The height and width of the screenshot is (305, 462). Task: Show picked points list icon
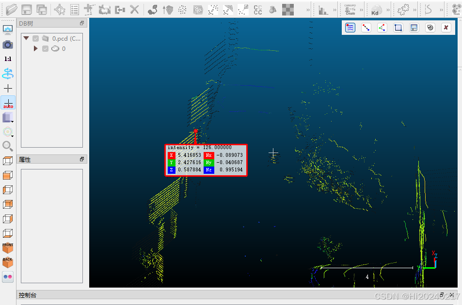tap(350, 28)
